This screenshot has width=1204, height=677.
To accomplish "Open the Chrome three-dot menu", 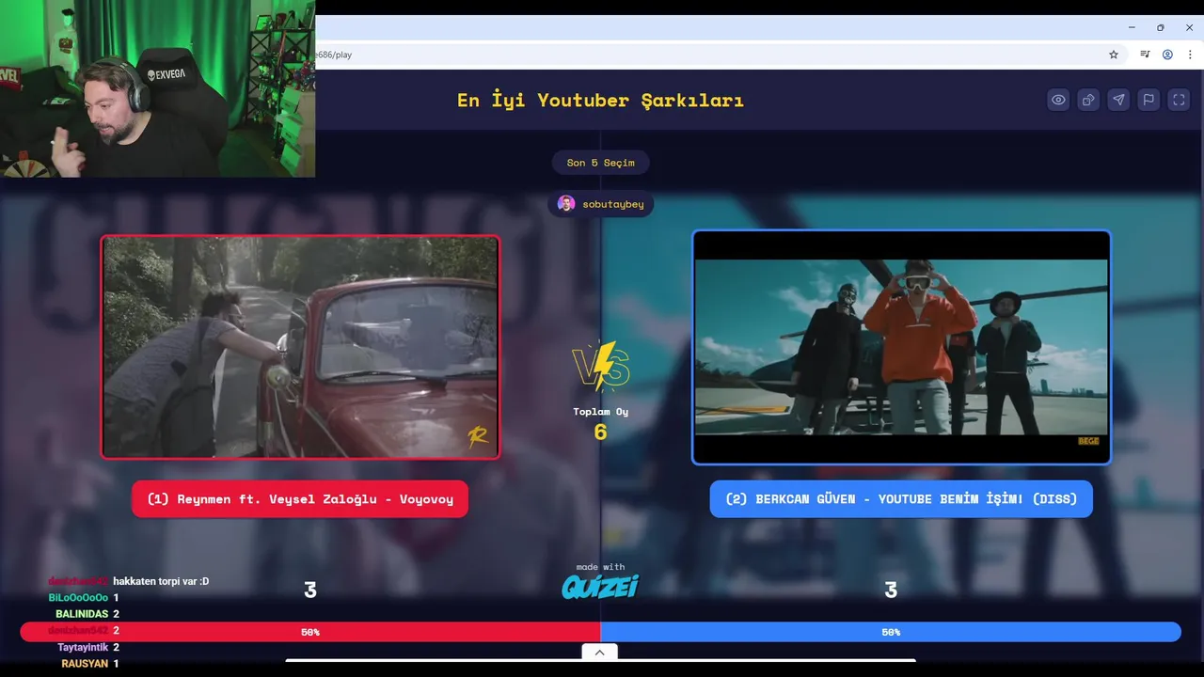I will [1189, 55].
